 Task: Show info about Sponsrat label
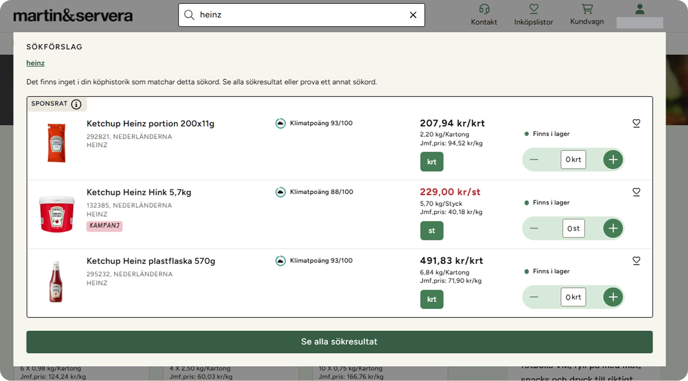tap(76, 104)
